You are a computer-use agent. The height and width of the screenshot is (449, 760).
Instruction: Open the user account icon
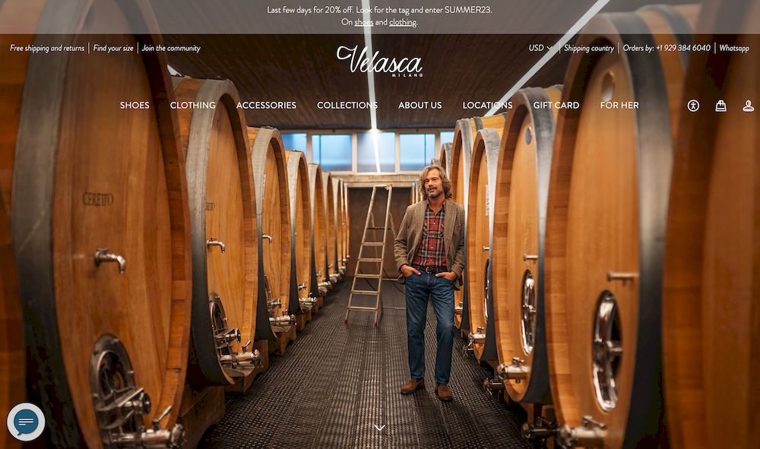[749, 106]
